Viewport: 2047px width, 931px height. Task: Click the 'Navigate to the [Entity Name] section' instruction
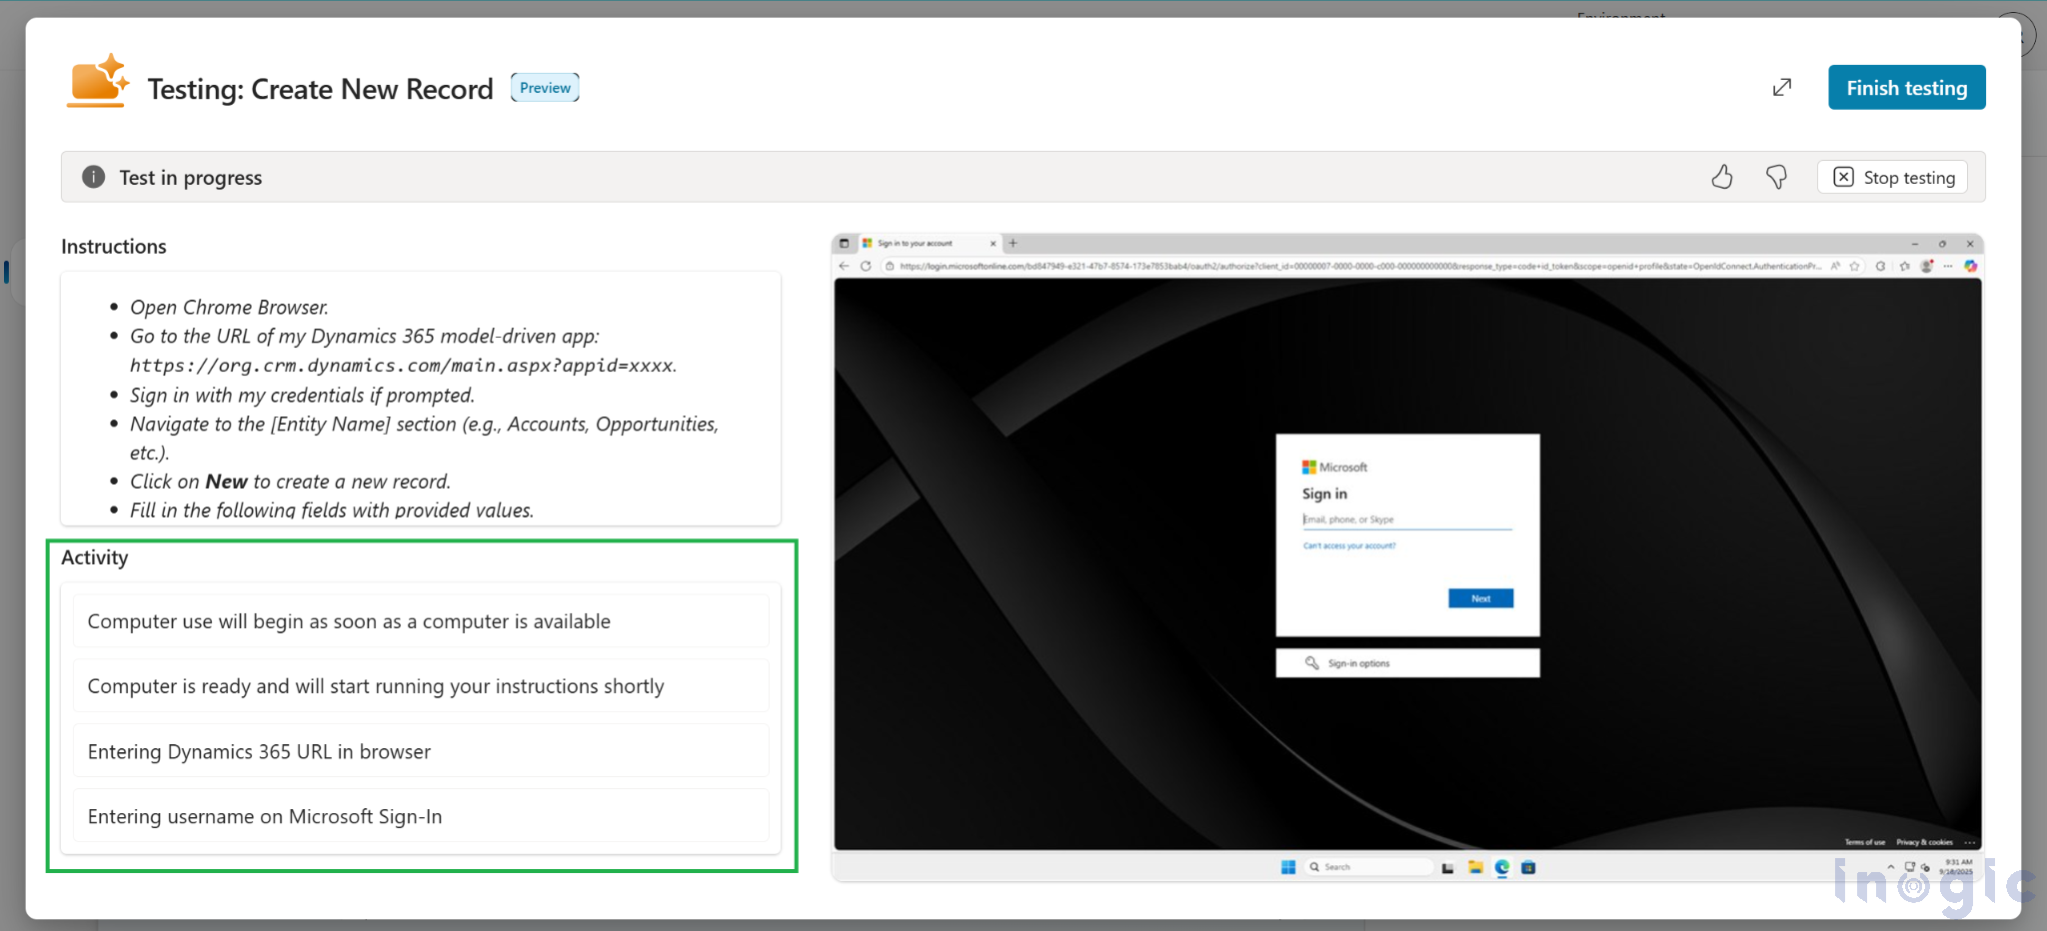coord(424,438)
